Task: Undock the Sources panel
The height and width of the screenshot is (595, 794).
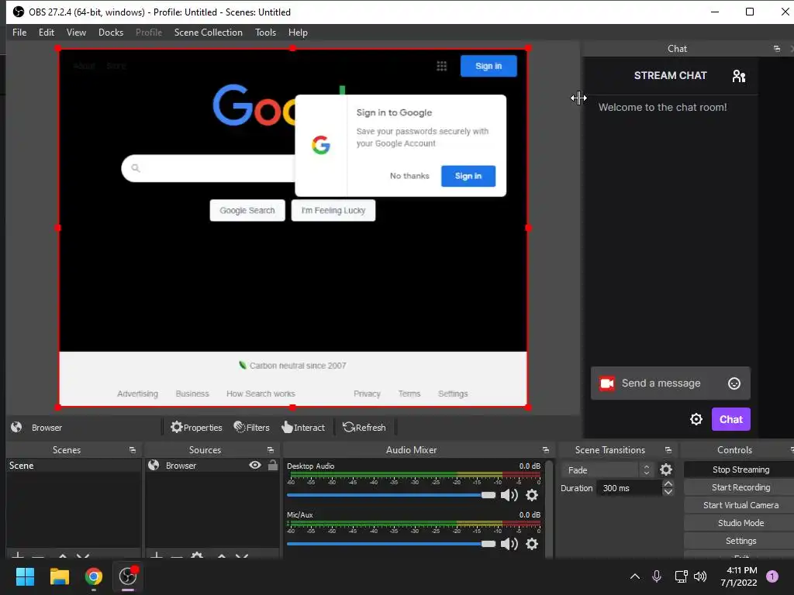Action: 271,450
